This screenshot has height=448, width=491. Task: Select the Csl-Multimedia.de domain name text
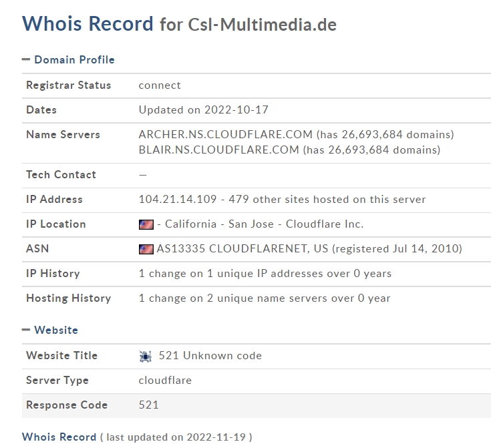click(263, 25)
